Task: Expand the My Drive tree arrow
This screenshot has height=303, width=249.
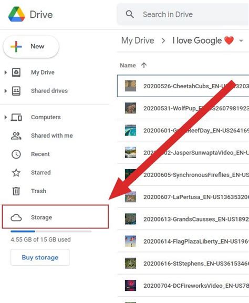Action: (x=6, y=72)
